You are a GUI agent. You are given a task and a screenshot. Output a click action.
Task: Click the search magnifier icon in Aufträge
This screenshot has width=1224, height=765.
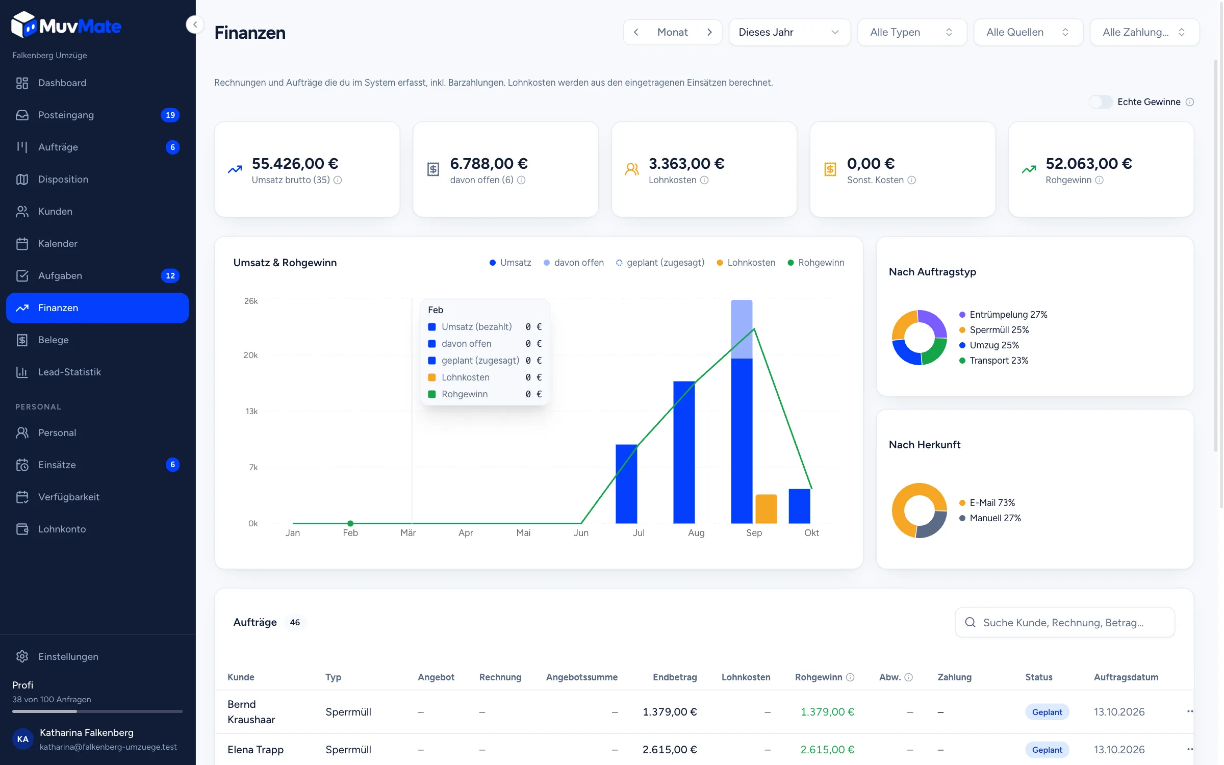click(971, 622)
